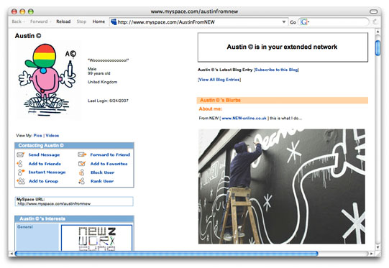Click the Stop toolbar button

[81, 22]
